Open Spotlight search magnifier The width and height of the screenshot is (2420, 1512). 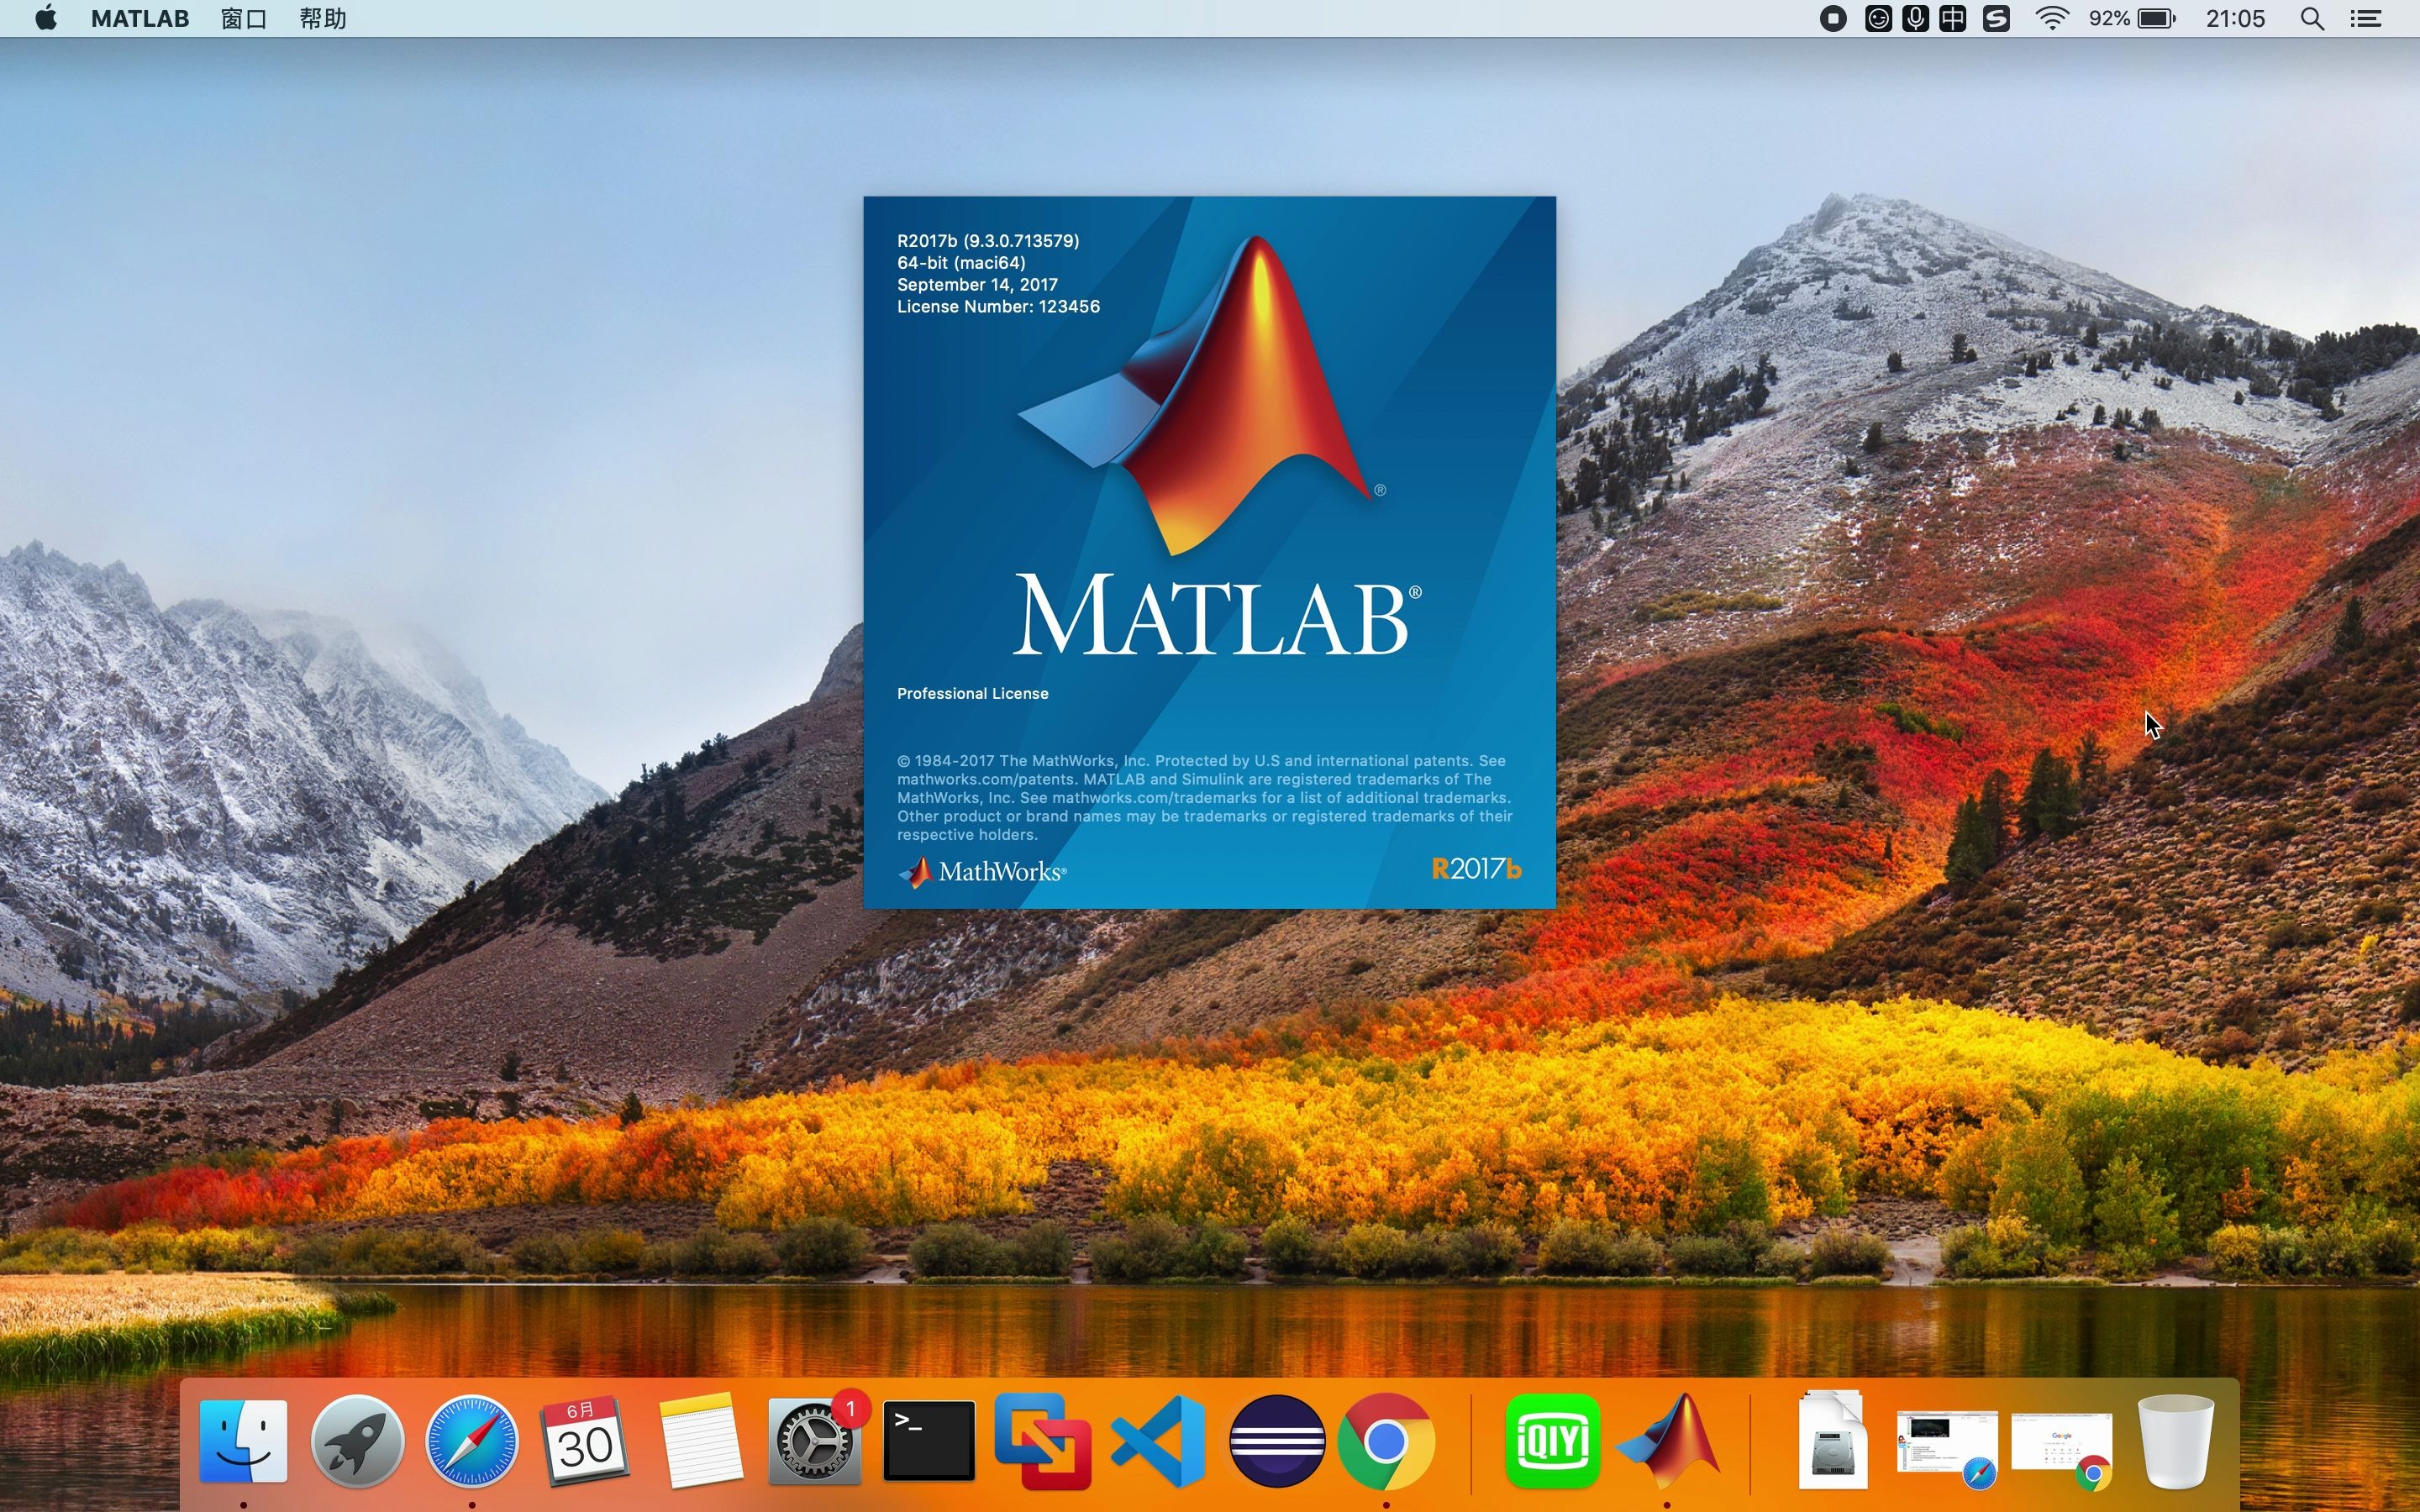(2312, 18)
